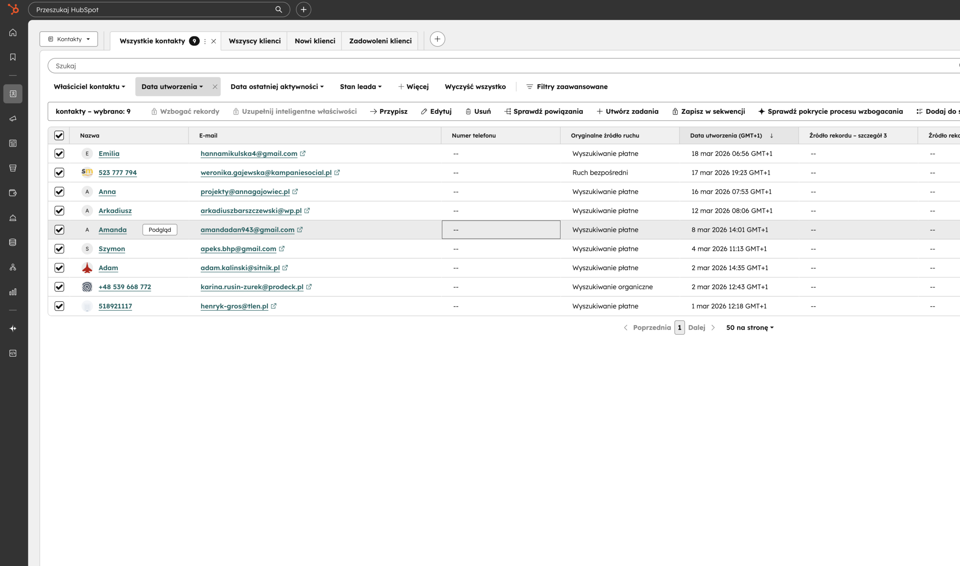960x566 pixels.
Task: Open Bookmarks icon in the sidebar
Action: (x=13, y=57)
